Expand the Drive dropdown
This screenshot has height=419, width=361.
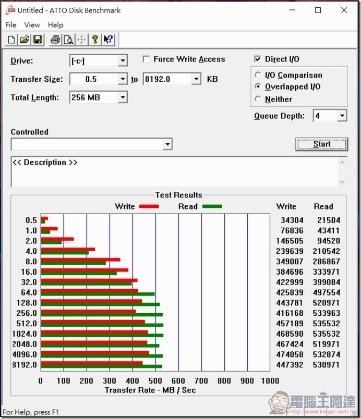123,61
